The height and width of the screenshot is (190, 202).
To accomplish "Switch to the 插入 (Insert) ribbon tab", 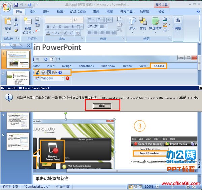I will pyautogui.click(x=32, y=12).
